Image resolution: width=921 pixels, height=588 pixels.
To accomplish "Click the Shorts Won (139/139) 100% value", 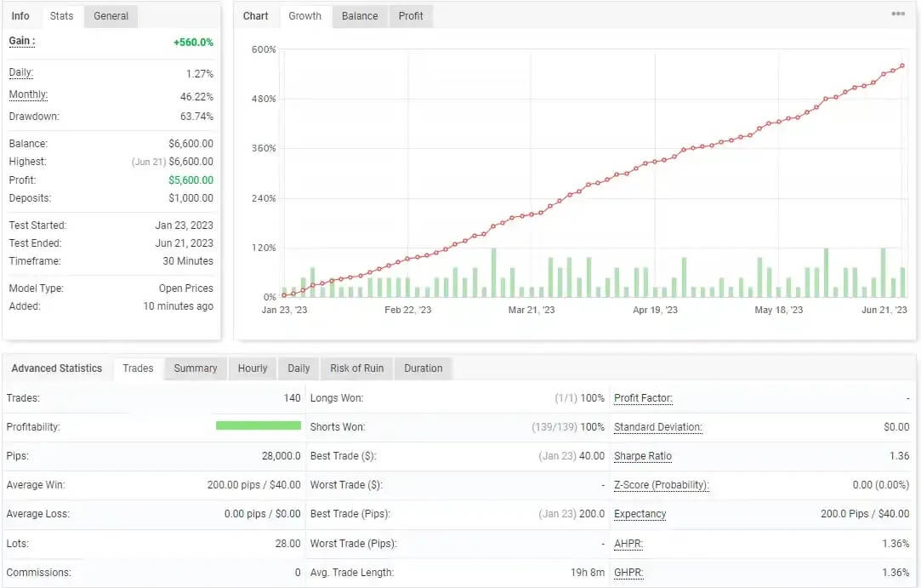I will pos(567,427).
